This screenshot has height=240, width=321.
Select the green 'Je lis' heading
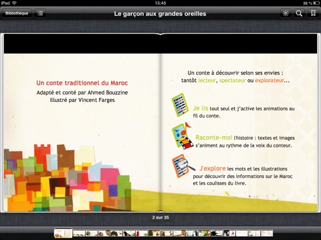[201, 108]
